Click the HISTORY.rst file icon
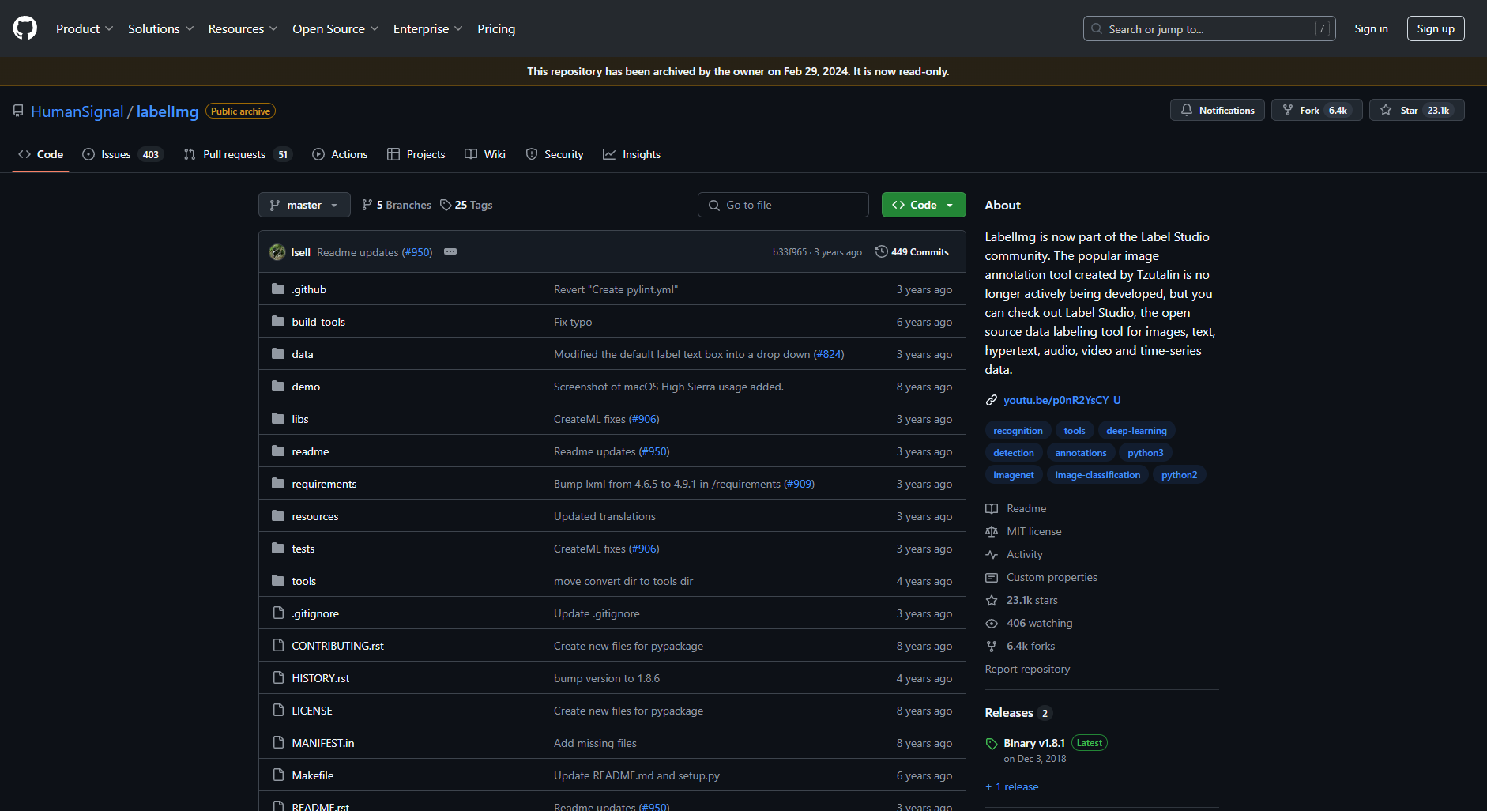This screenshot has height=811, width=1487. 278,678
